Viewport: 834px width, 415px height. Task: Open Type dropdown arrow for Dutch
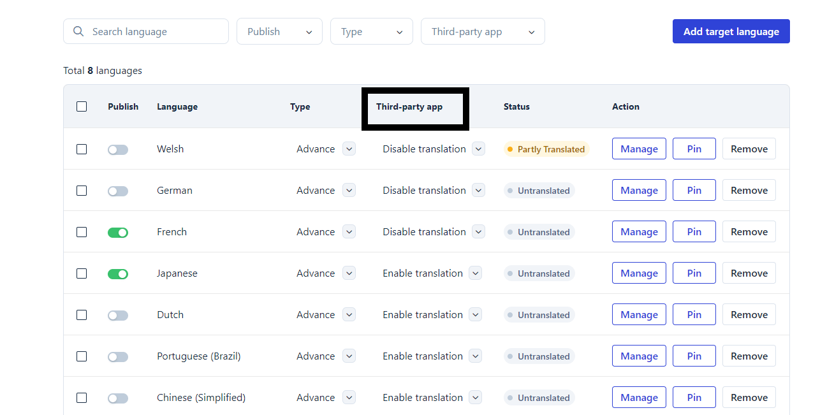point(349,314)
